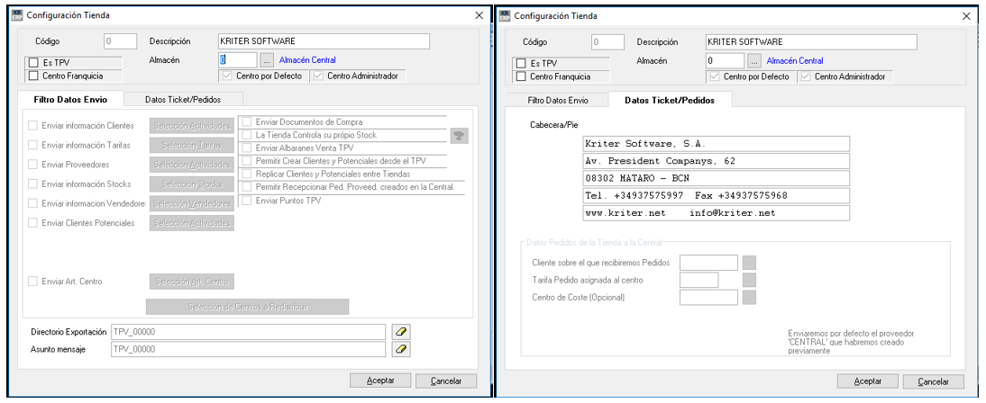
Task: Click the Descripción field in left window
Action: pos(324,41)
